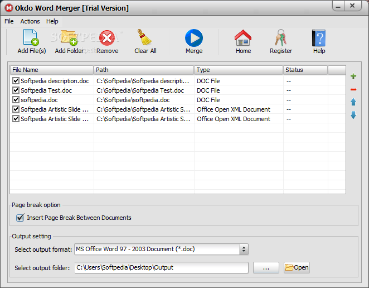Click the Open output folder button
This screenshot has height=288, width=369.
[297, 268]
